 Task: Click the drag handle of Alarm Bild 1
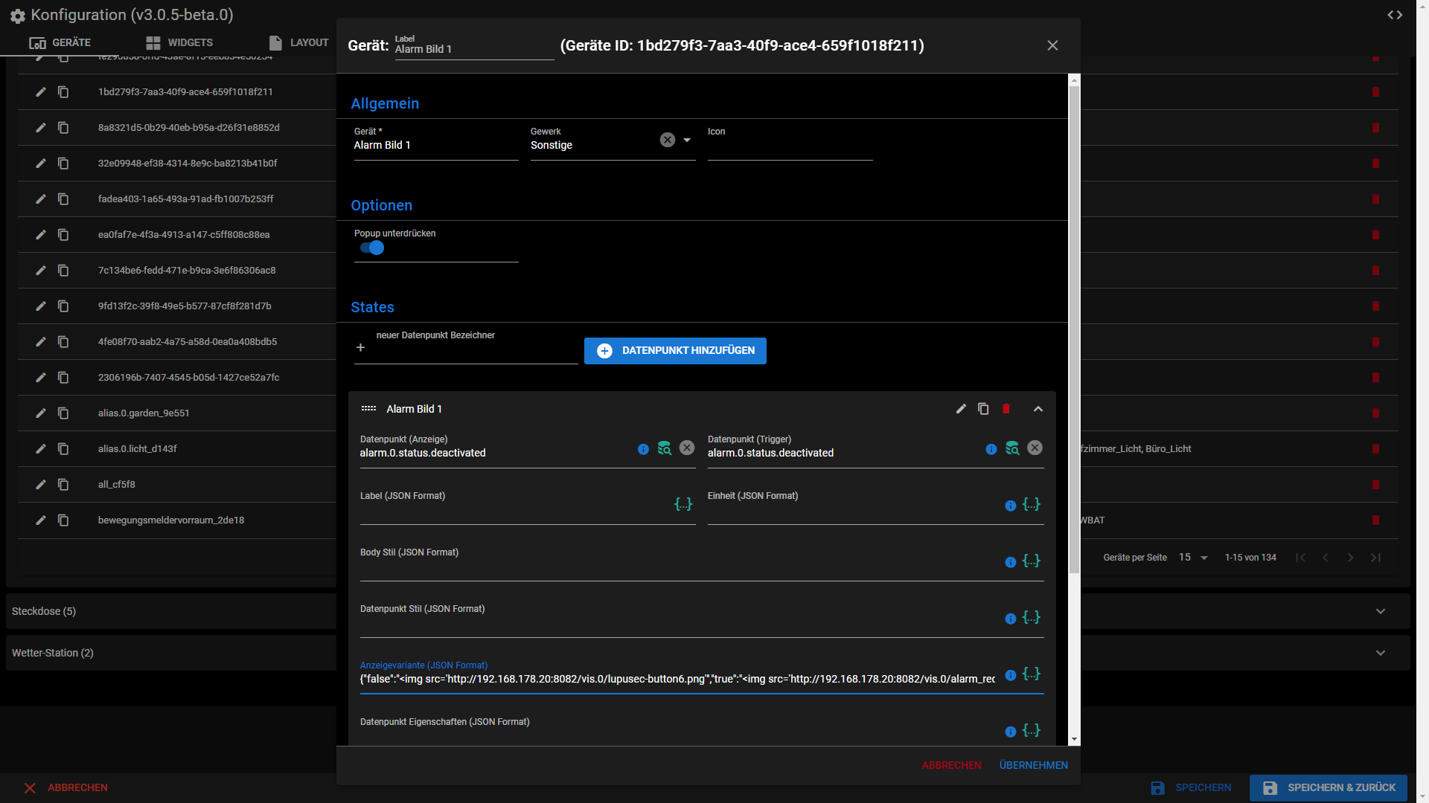[368, 409]
